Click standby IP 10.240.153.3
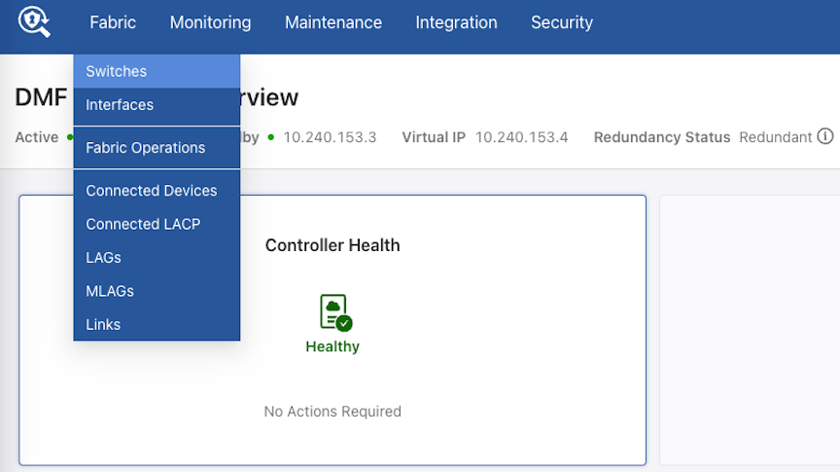This screenshot has width=840, height=472. [330, 137]
